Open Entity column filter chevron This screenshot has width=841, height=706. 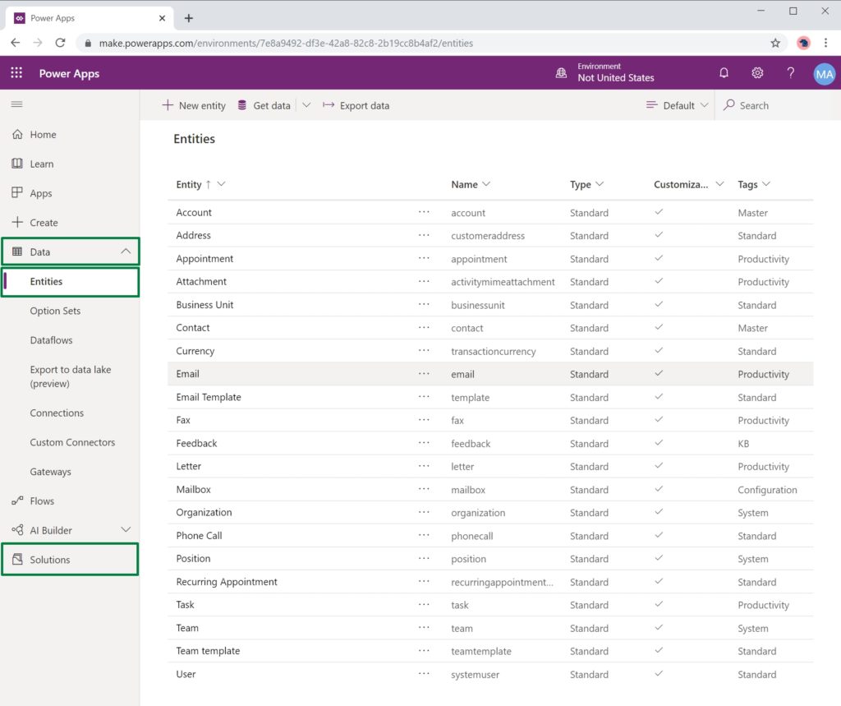point(221,184)
